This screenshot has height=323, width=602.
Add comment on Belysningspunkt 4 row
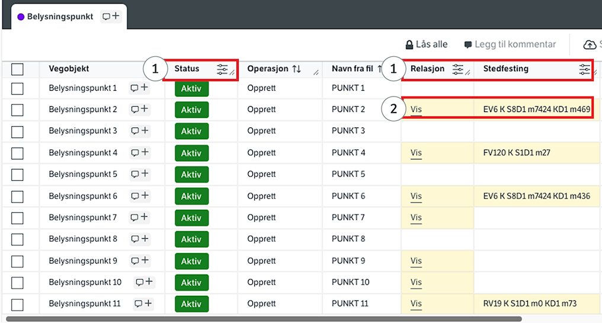(x=140, y=153)
